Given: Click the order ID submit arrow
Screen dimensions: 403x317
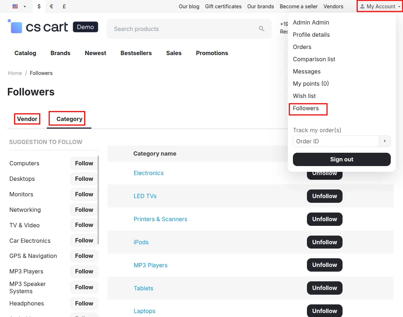Looking at the screenshot, I should click(385, 141).
